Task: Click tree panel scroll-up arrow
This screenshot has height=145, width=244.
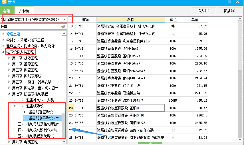Action: pos(64,33)
